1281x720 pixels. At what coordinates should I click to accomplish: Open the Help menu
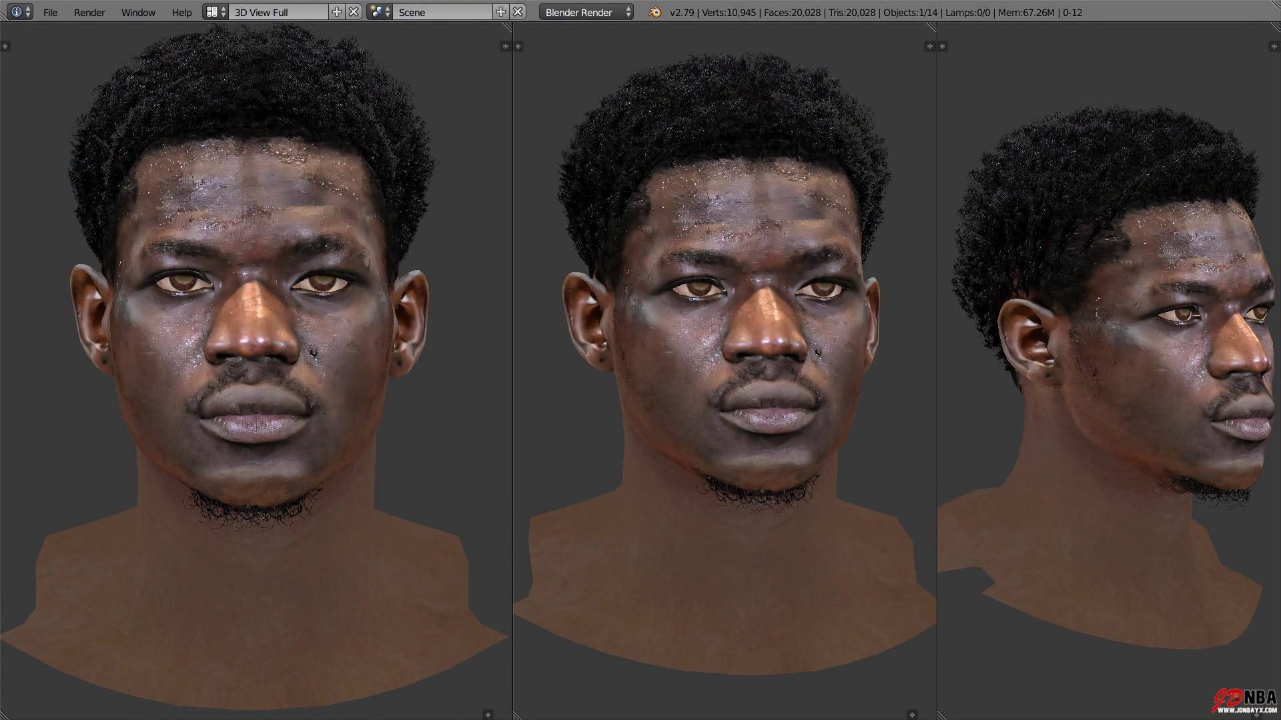pyautogui.click(x=181, y=12)
